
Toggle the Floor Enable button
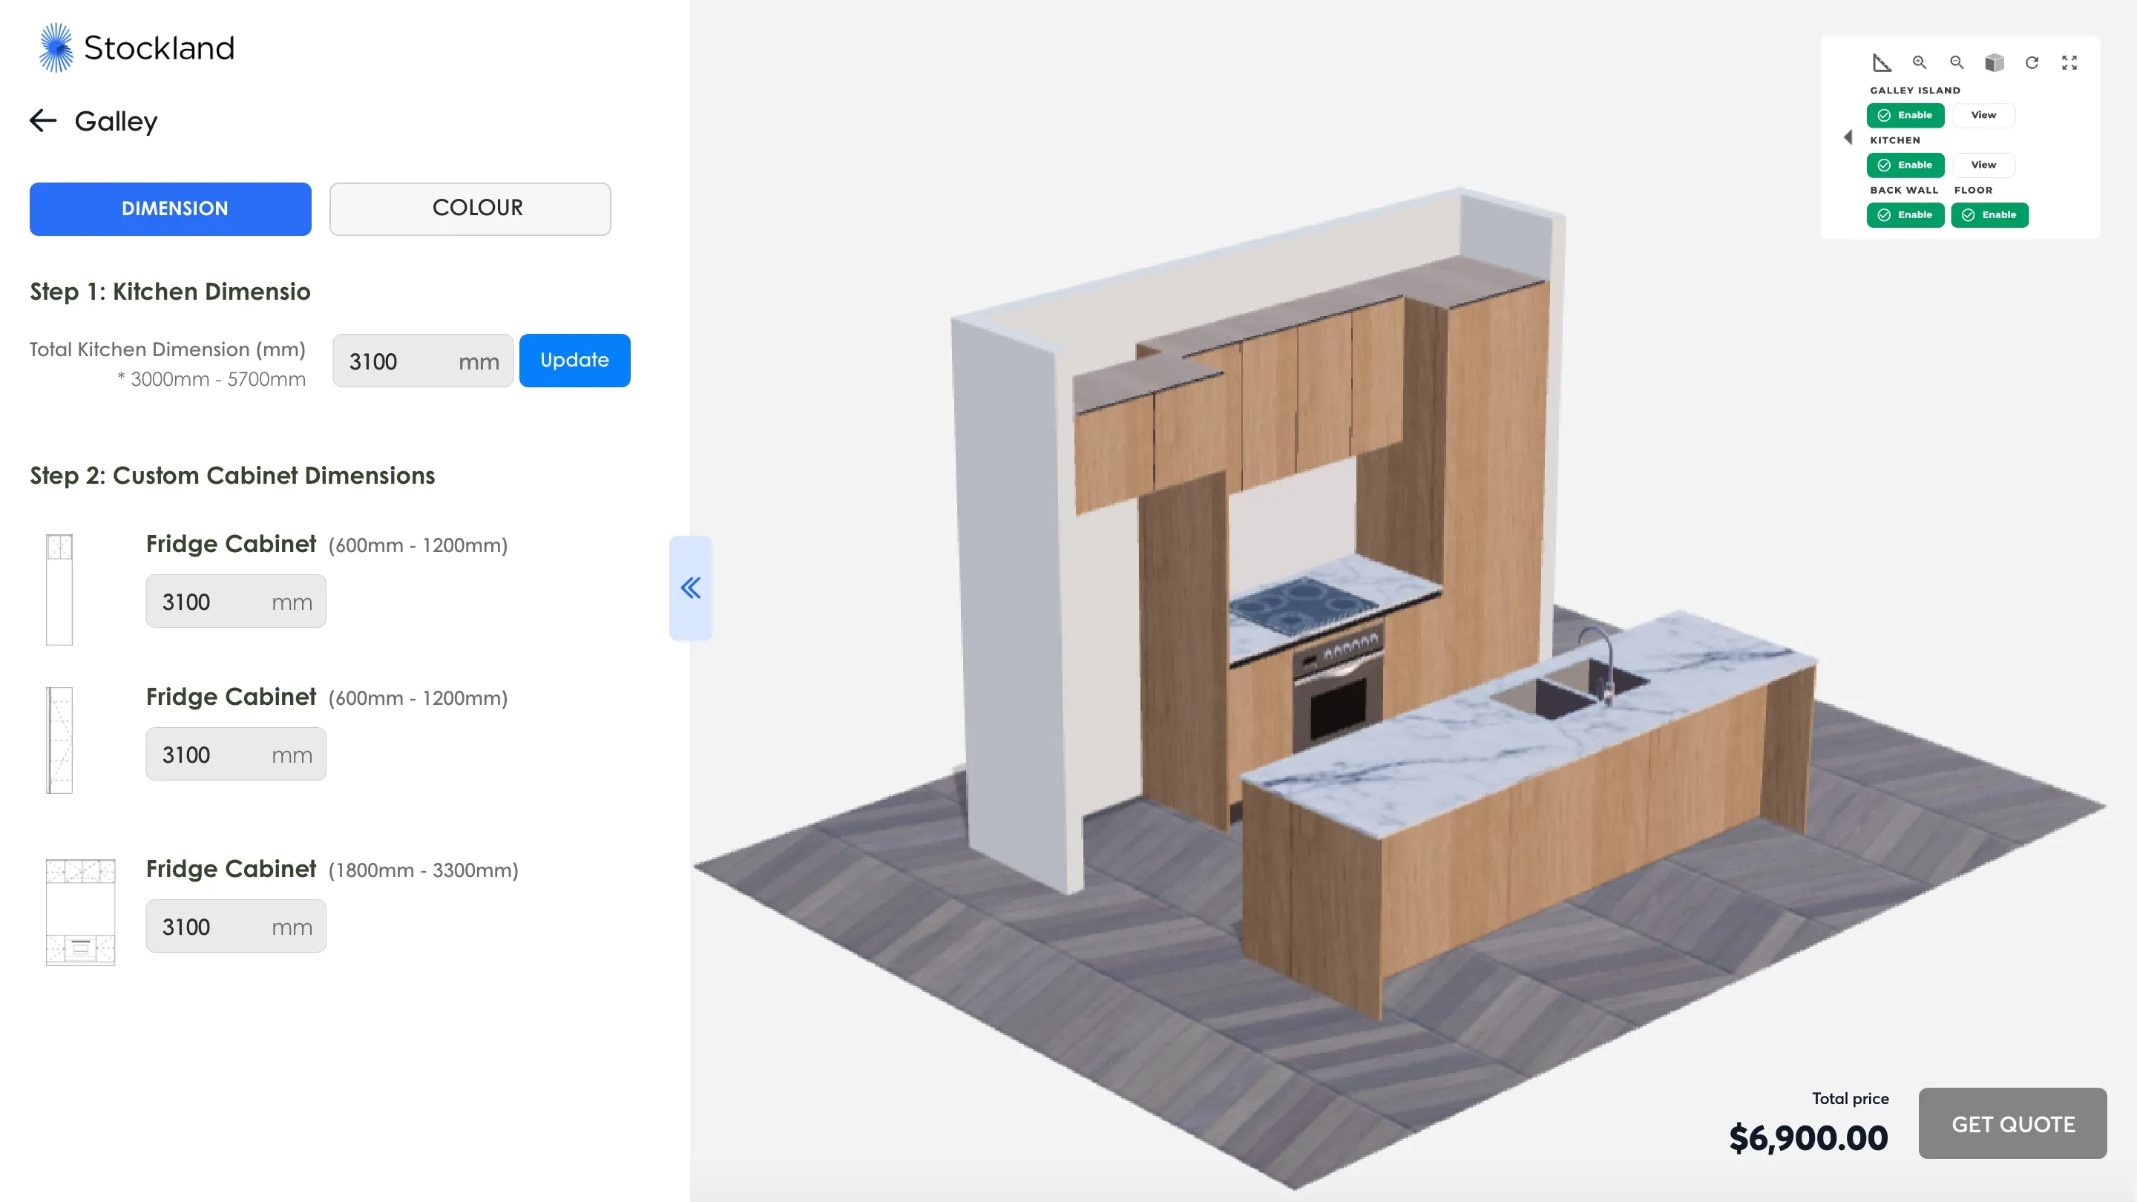coord(1989,215)
